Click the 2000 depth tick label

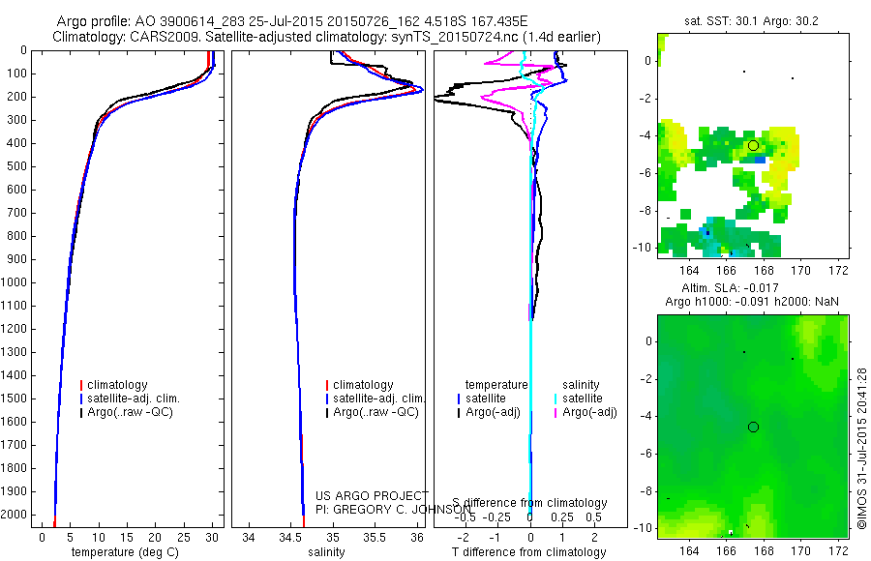pos(14,515)
